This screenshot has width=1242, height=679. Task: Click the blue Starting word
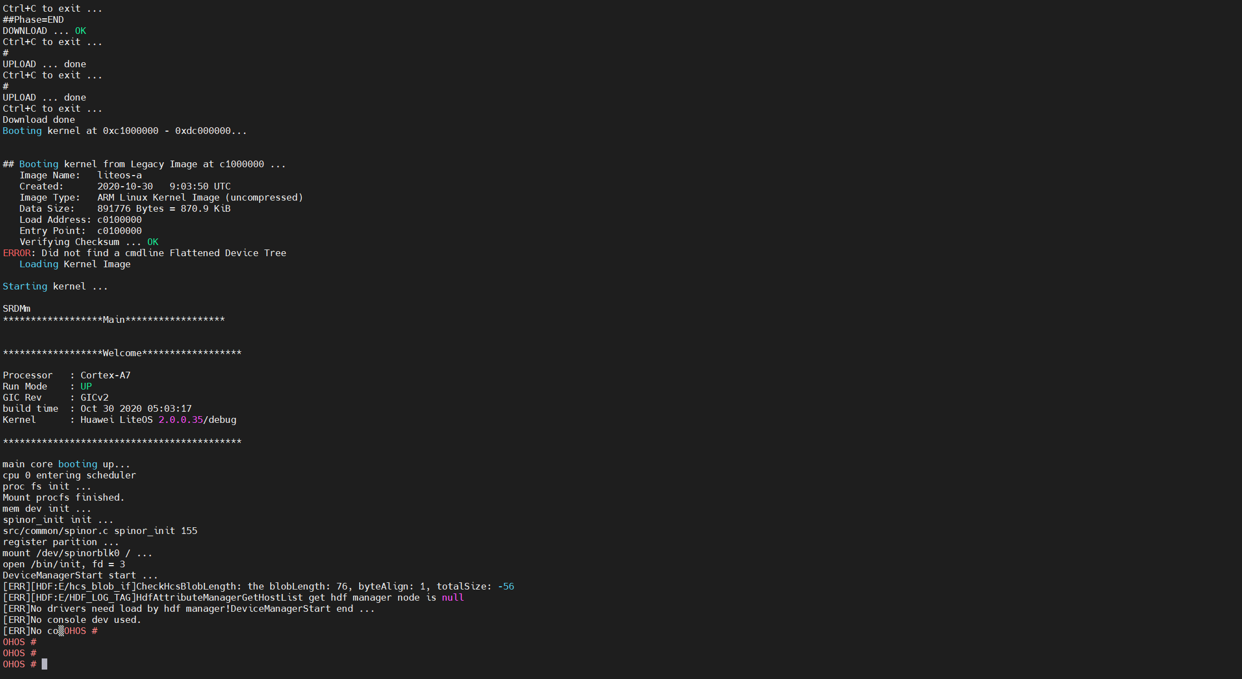tap(25, 287)
